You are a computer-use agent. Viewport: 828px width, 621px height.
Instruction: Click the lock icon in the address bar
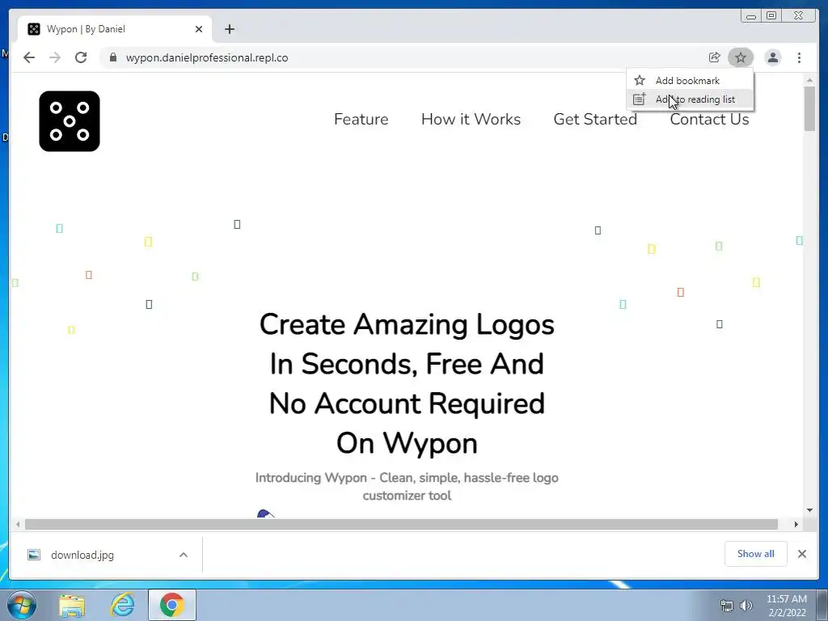[113, 57]
